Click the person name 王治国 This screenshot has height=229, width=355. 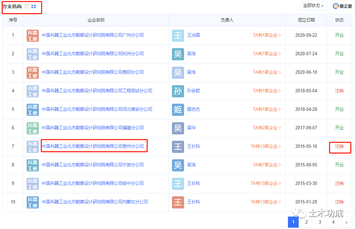coord(194,35)
